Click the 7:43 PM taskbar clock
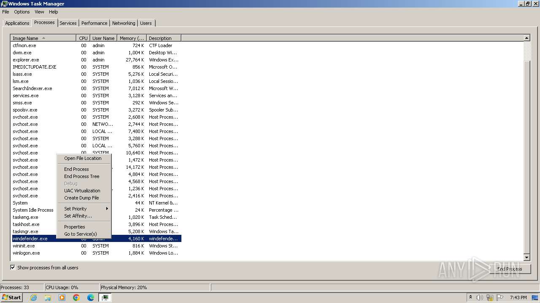Image resolution: width=540 pixels, height=303 pixels. pos(518,298)
